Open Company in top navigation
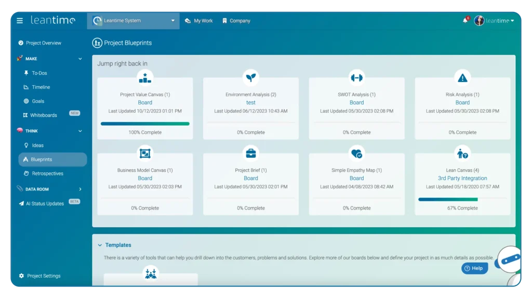This screenshot has height=299, width=532. click(236, 21)
